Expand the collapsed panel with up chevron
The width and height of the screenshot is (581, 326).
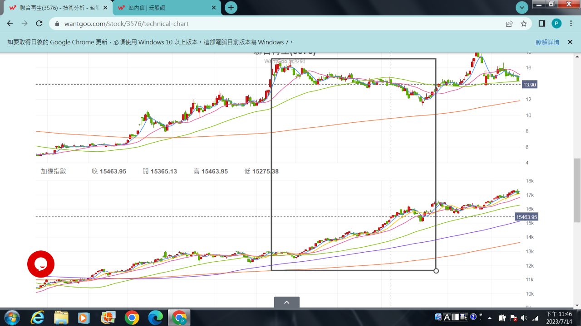pos(286,302)
